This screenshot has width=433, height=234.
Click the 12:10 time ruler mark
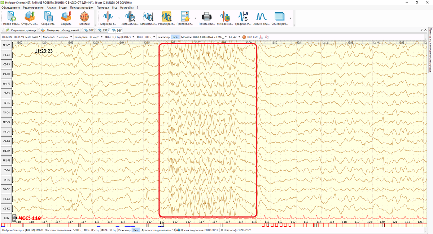coord(274,42)
